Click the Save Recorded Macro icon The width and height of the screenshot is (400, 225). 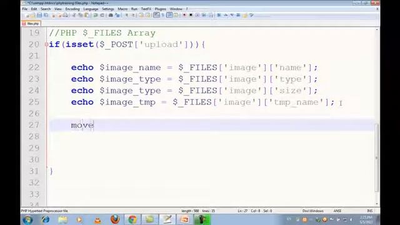(x=211, y=15)
